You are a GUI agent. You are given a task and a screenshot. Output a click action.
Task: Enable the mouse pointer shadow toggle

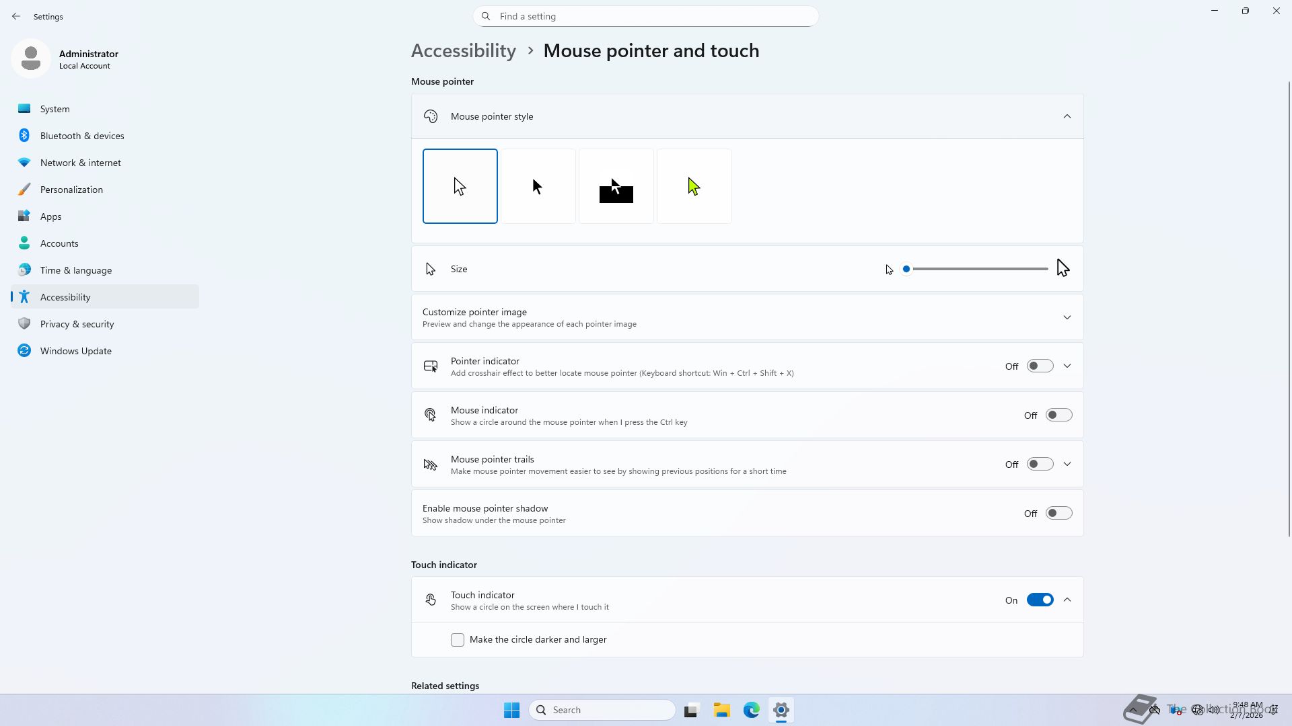point(1058,514)
